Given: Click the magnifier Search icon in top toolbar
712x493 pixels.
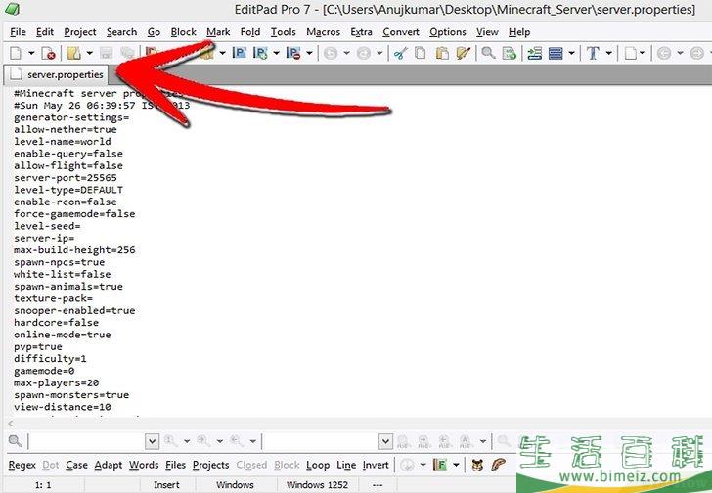Looking at the screenshot, I should (488, 53).
